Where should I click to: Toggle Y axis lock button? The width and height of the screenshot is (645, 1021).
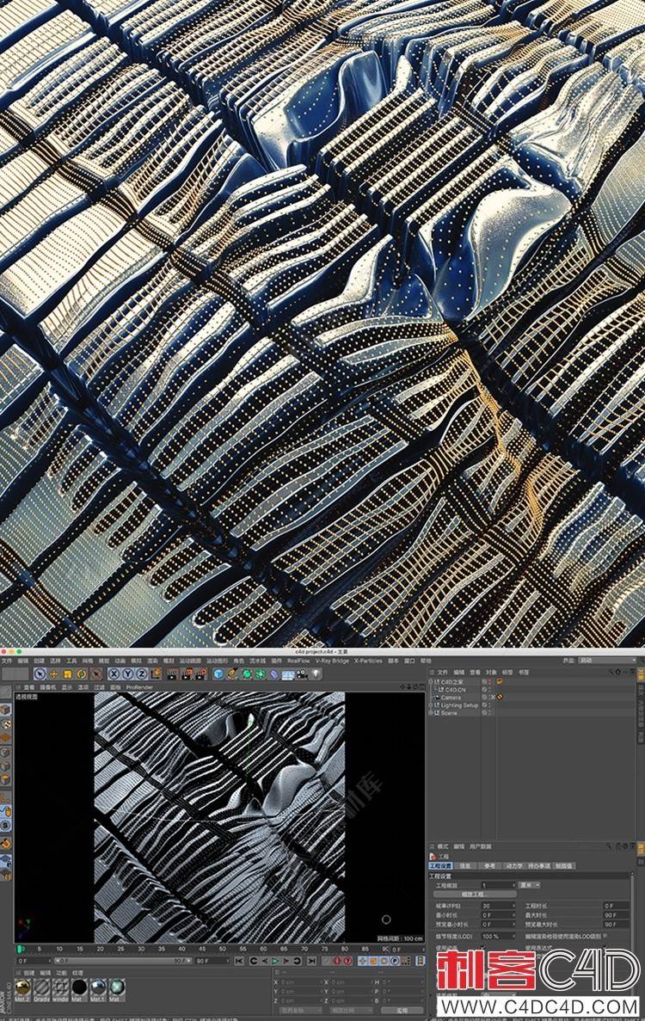click(127, 674)
